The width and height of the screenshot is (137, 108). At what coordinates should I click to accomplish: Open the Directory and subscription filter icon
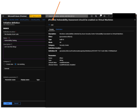[x=96, y=16]
